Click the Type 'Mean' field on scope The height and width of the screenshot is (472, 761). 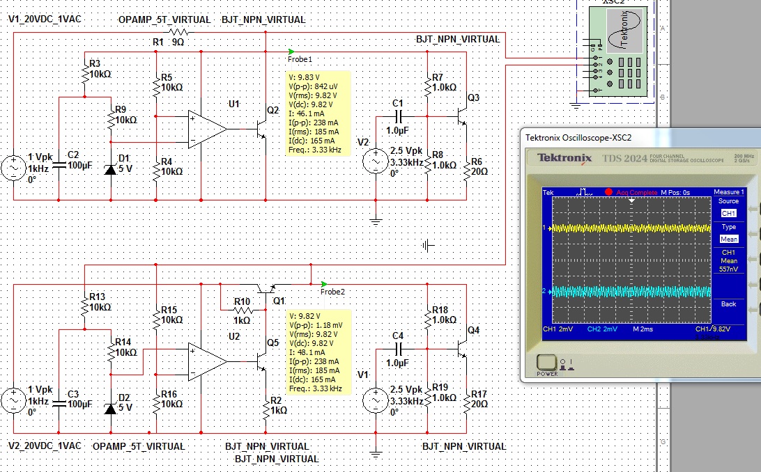tap(728, 239)
